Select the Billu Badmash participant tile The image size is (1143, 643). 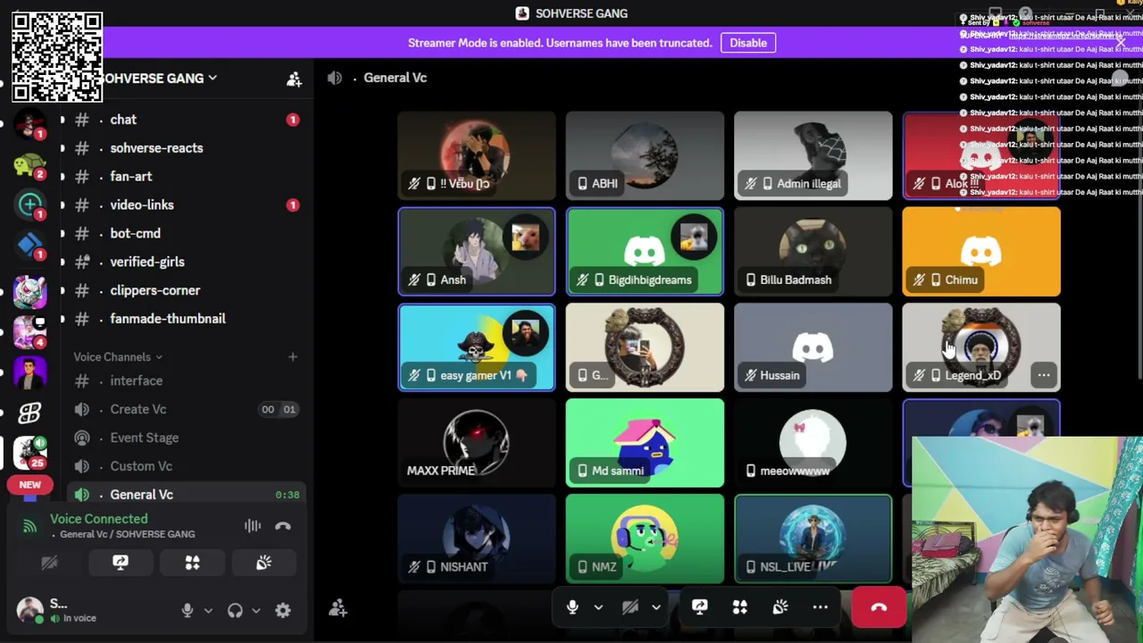click(x=813, y=252)
